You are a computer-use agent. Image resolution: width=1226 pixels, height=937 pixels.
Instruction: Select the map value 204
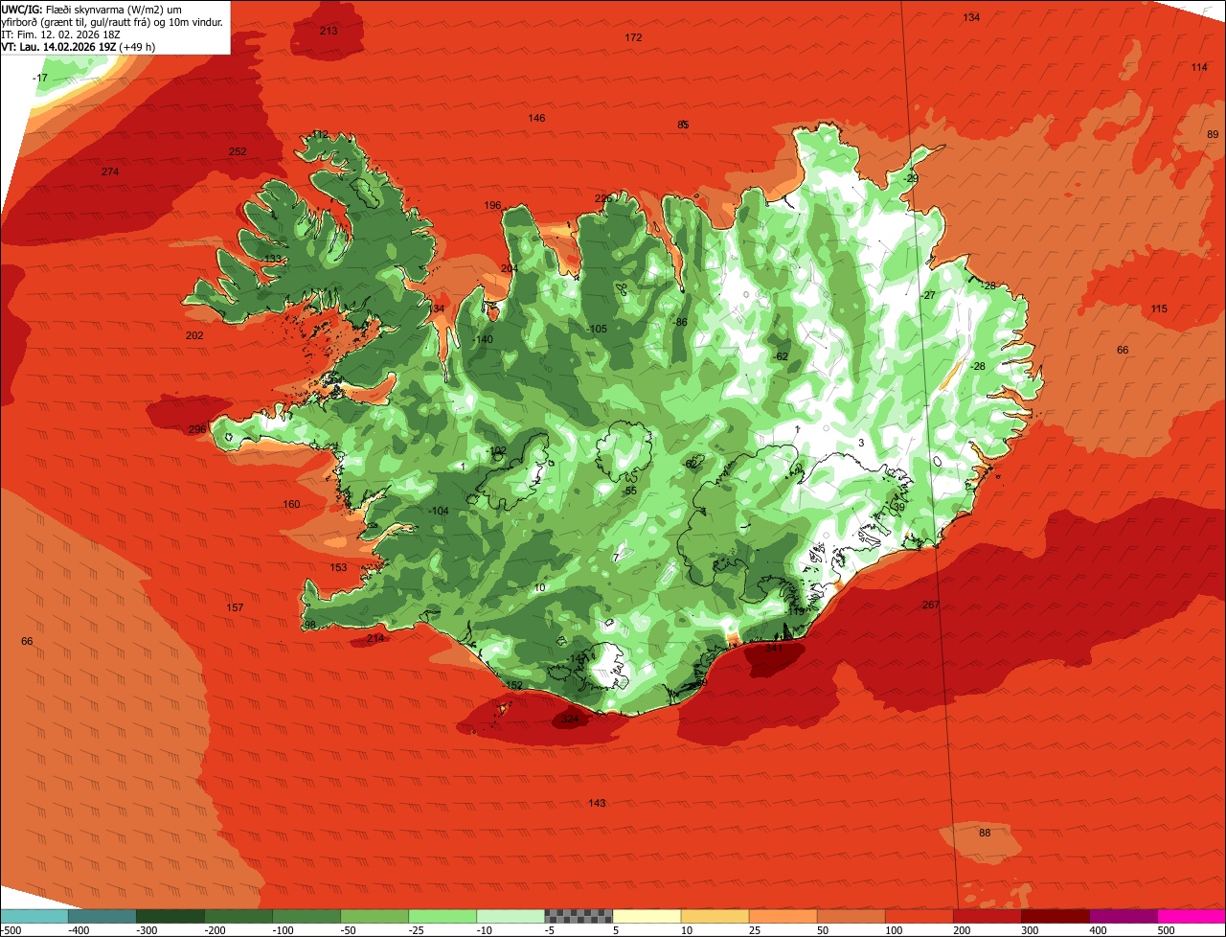coord(509,268)
